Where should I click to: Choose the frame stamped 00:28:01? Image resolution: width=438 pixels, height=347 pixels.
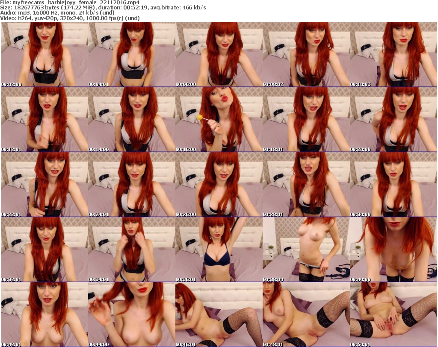pyautogui.click(x=306, y=184)
